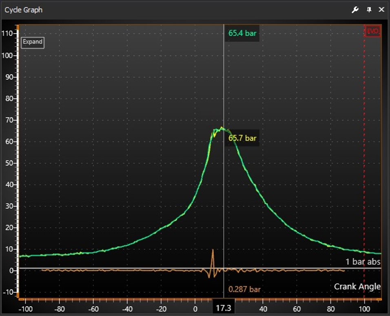Click the vertical gray cursor line
This screenshot has height=316, width=390.
tap(224, 184)
